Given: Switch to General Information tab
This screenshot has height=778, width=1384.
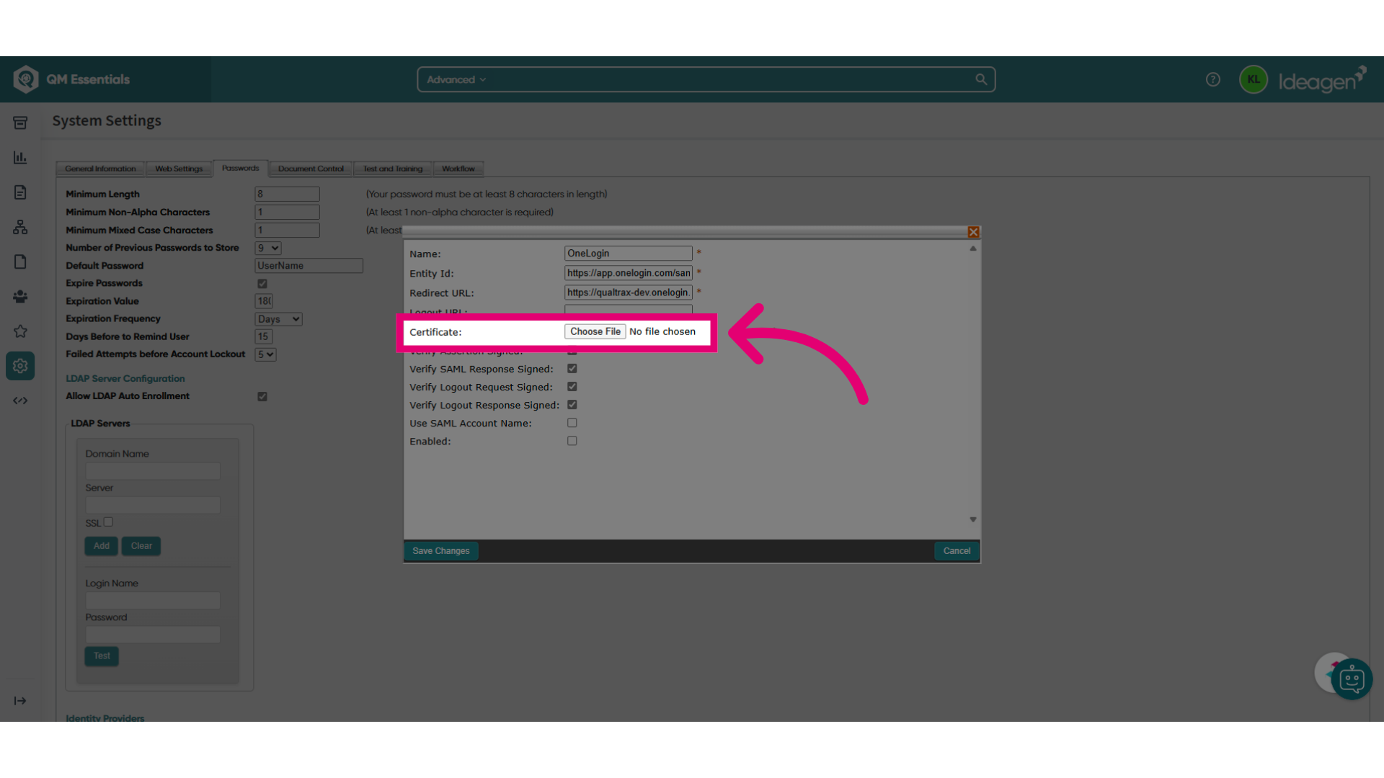Looking at the screenshot, I should [x=100, y=169].
